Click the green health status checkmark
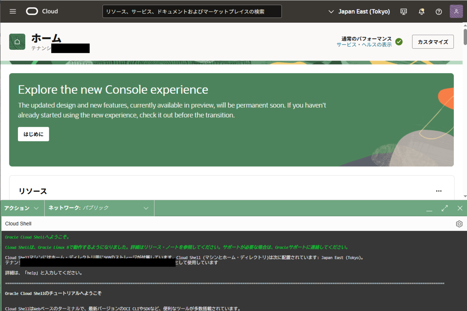The image size is (467, 311). 399,42
